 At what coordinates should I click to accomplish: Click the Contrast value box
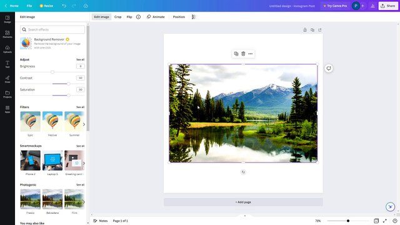click(81, 77)
